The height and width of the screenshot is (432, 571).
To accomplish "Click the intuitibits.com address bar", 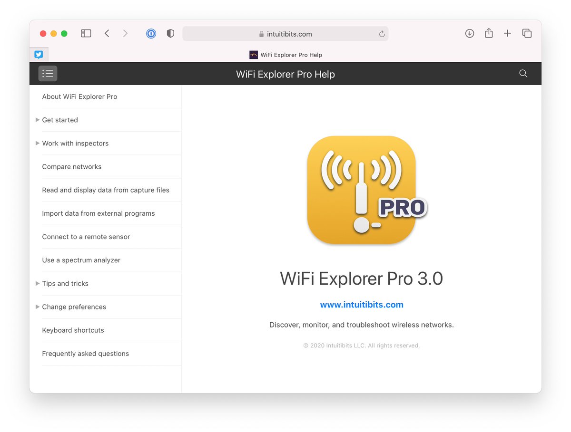I will pyautogui.click(x=285, y=34).
